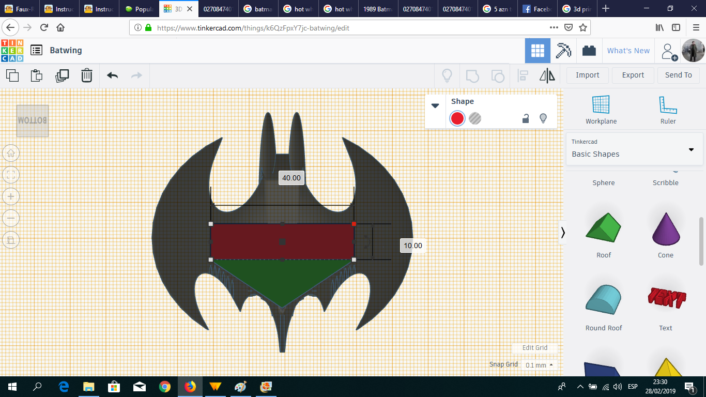Switch to the batma Google tab
The image size is (706, 397).
[259, 9]
